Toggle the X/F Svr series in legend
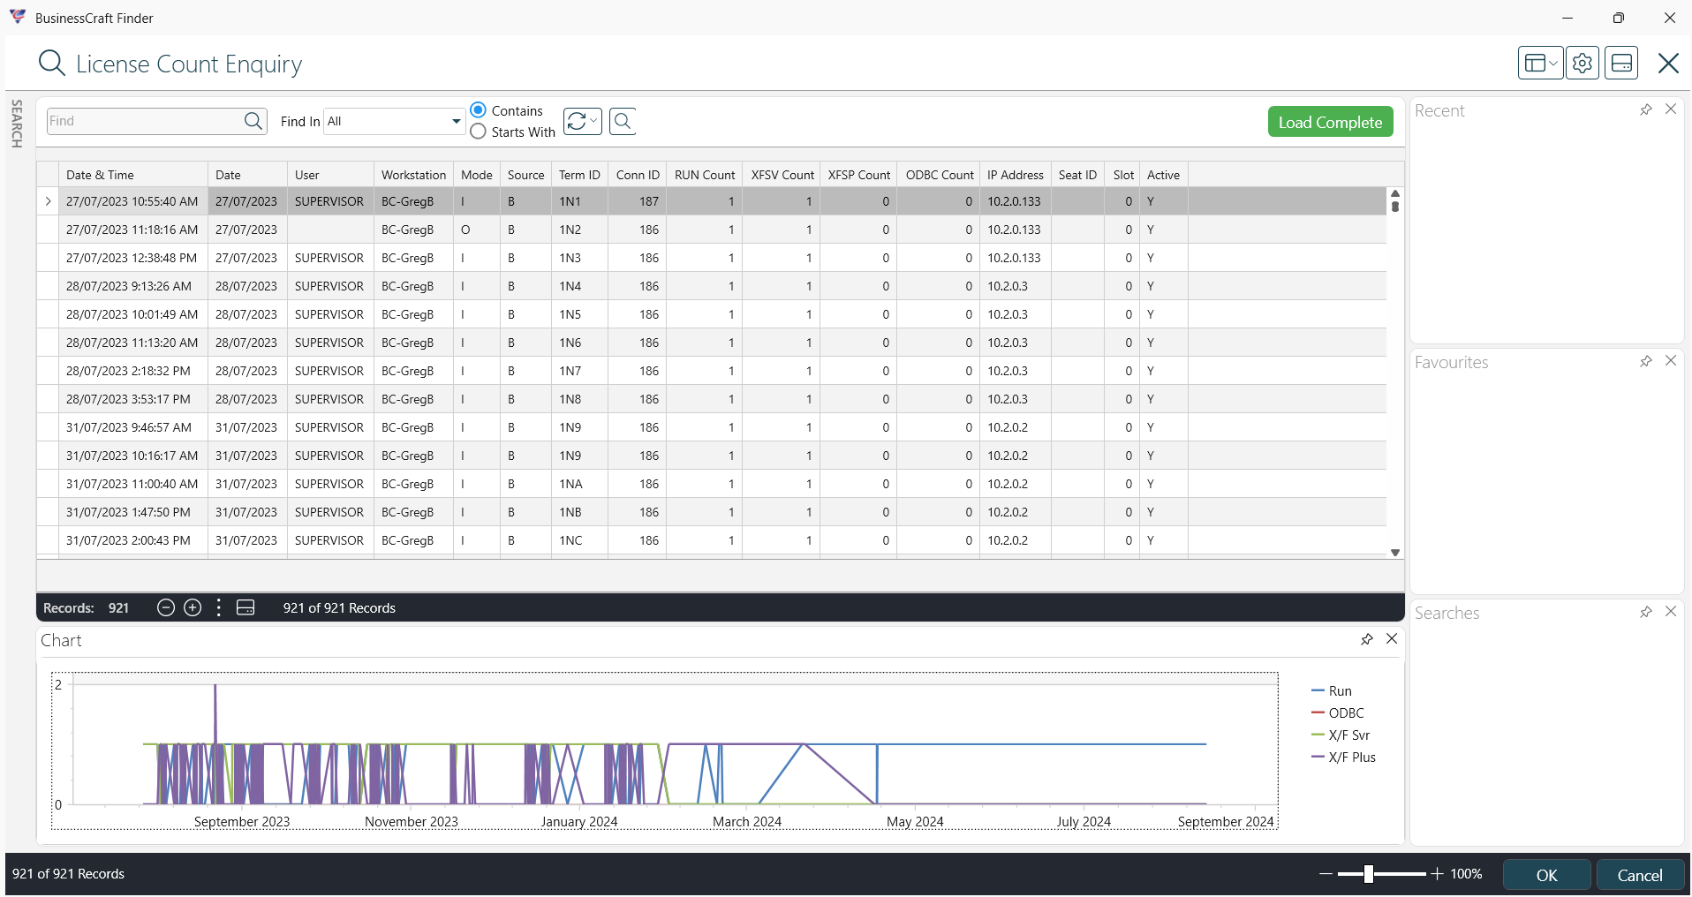This screenshot has width=1692, height=897. (x=1341, y=735)
